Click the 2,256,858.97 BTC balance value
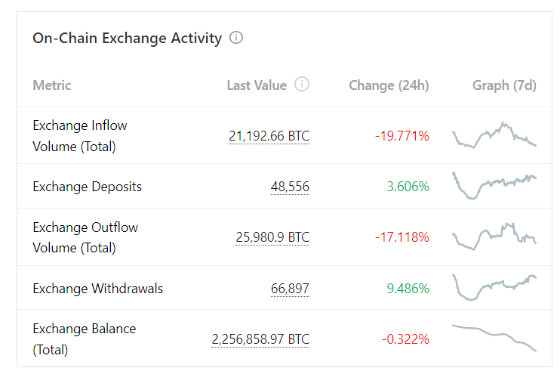Screen dimensions: 560x374 (260, 339)
